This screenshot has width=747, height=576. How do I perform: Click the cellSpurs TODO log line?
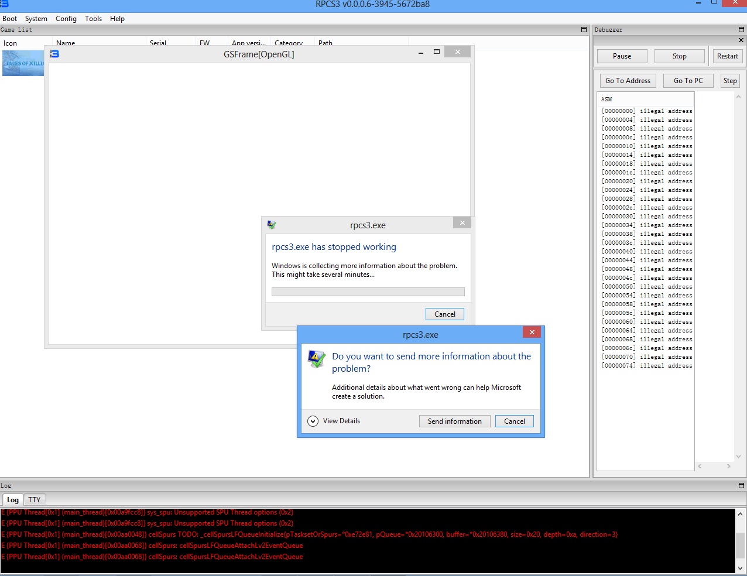[309, 534]
